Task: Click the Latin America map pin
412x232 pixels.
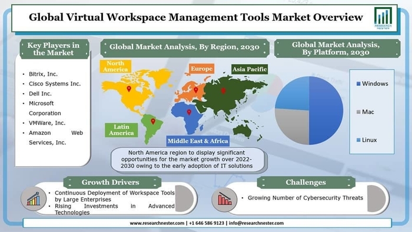Action: point(153,121)
